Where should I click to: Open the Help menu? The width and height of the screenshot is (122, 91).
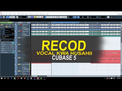click(48, 14)
